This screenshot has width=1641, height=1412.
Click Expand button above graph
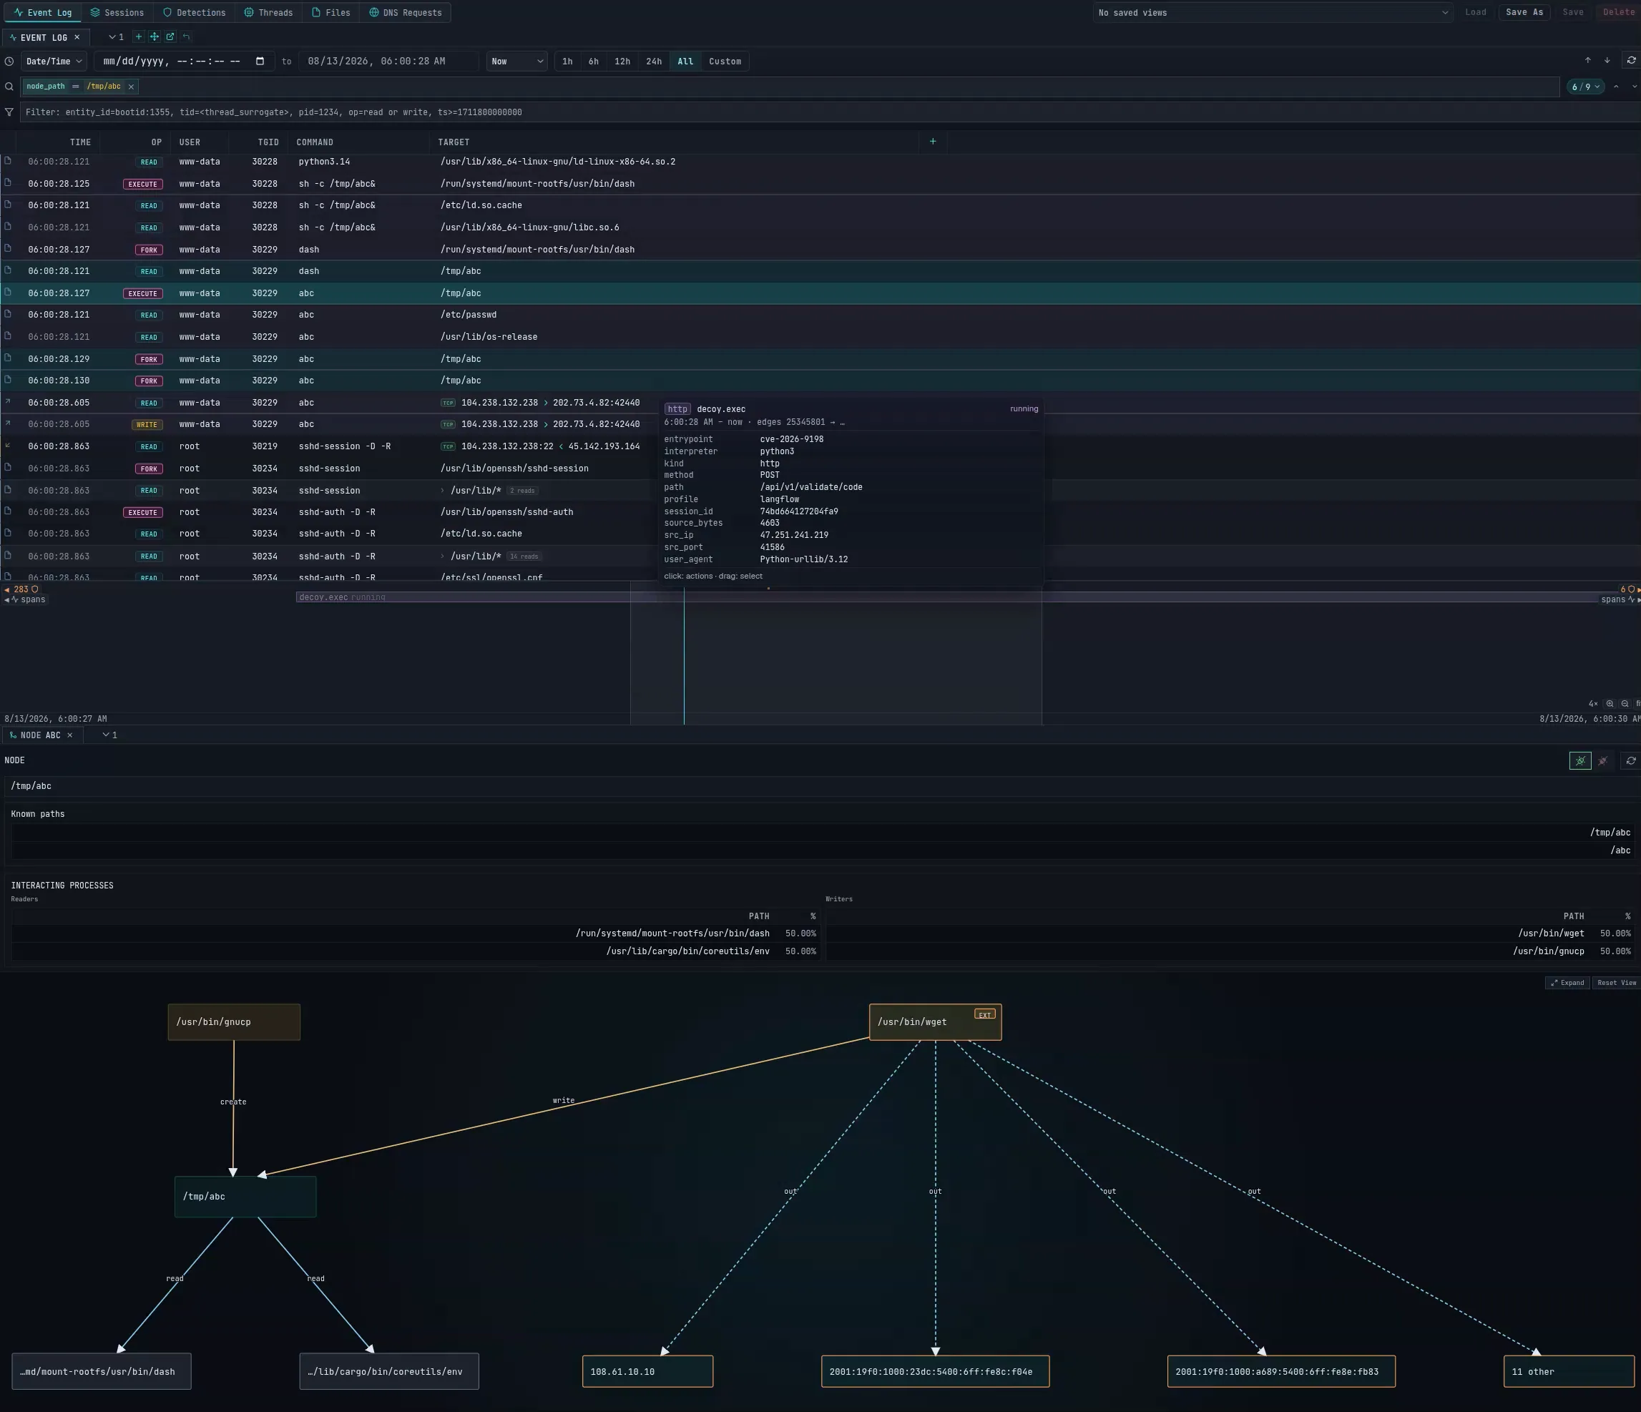(1567, 982)
